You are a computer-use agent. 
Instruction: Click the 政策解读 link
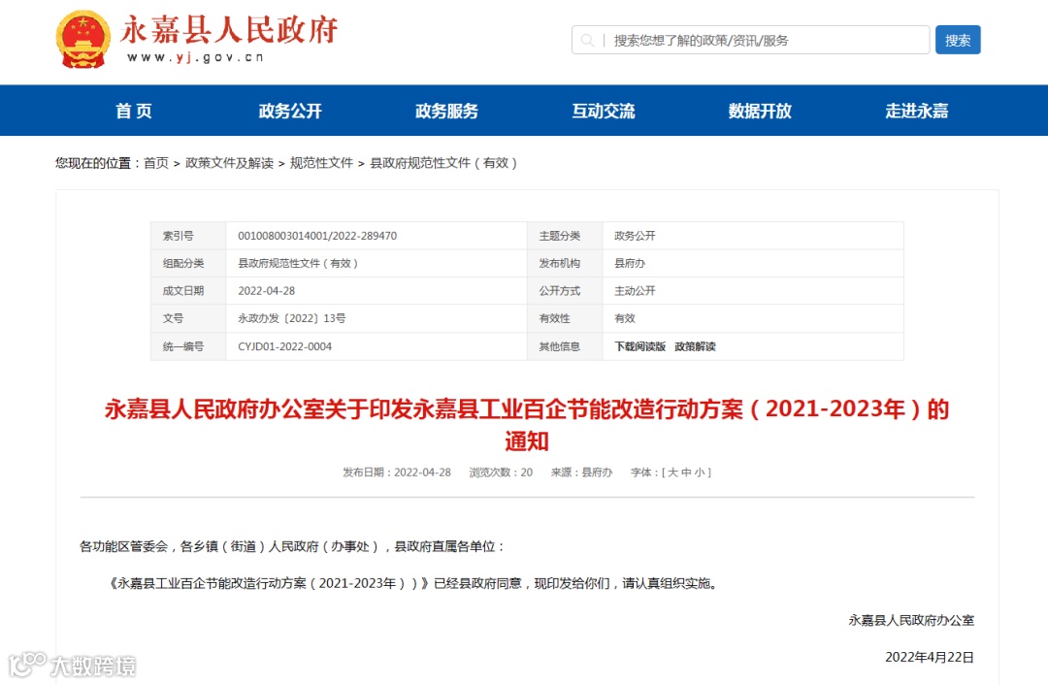695,346
